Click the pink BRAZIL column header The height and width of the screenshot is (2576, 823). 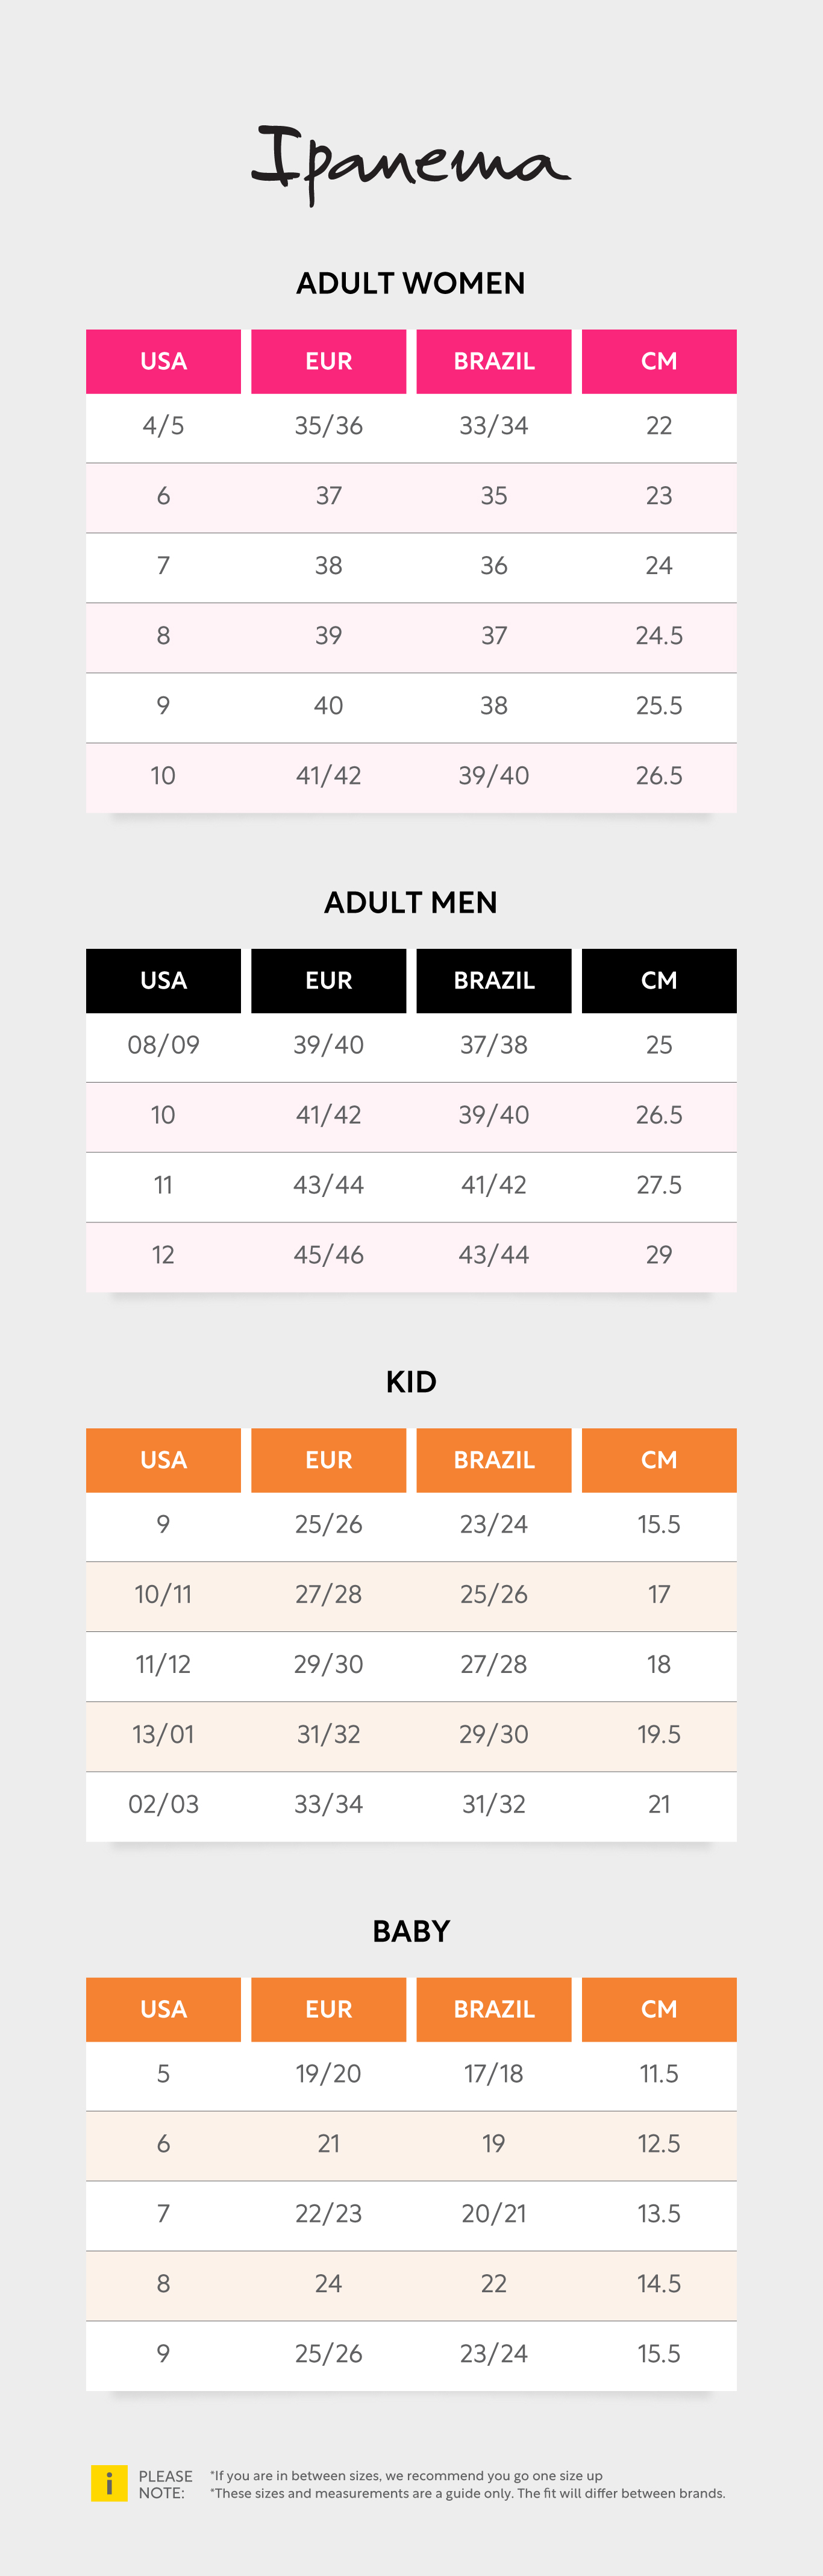[x=494, y=361]
